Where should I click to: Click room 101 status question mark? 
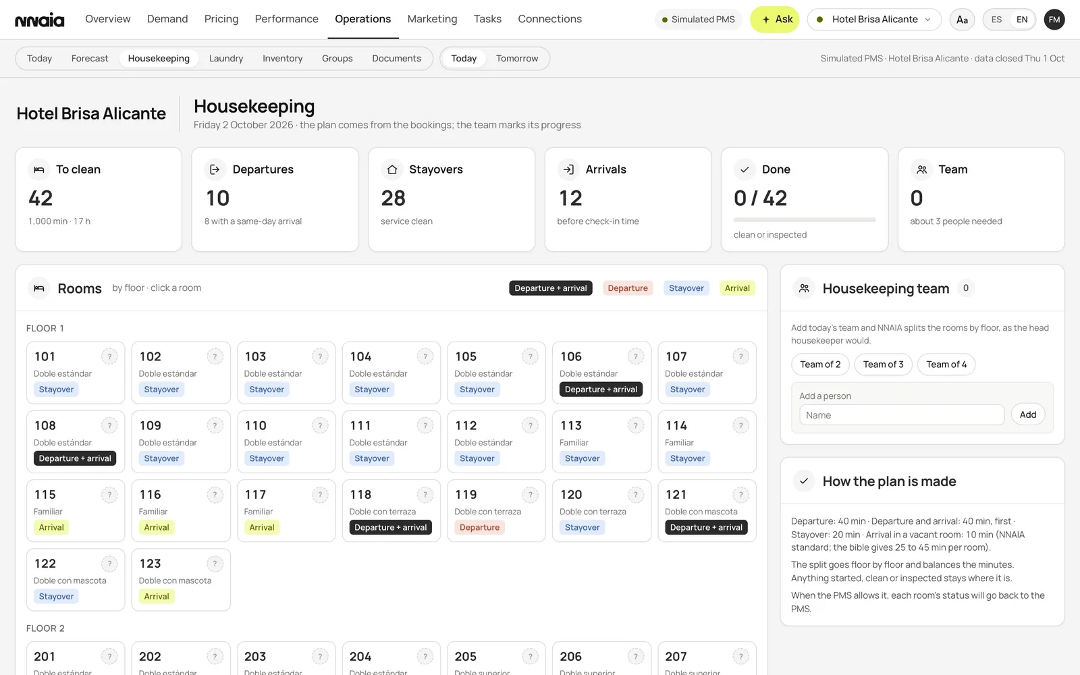pyautogui.click(x=109, y=356)
